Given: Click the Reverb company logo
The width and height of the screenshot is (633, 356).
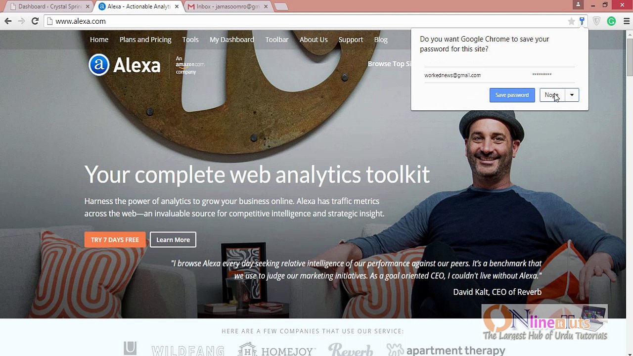Looking at the screenshot, I should 351,350.
